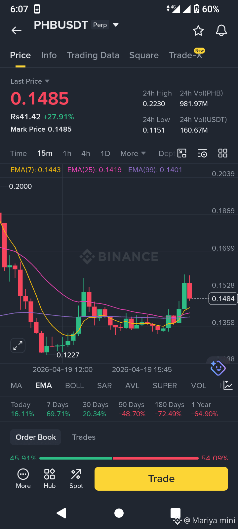Tap the Perp contract label
Image resolution: width=238 pixels, height=529 pixels.
pos(100,25)
